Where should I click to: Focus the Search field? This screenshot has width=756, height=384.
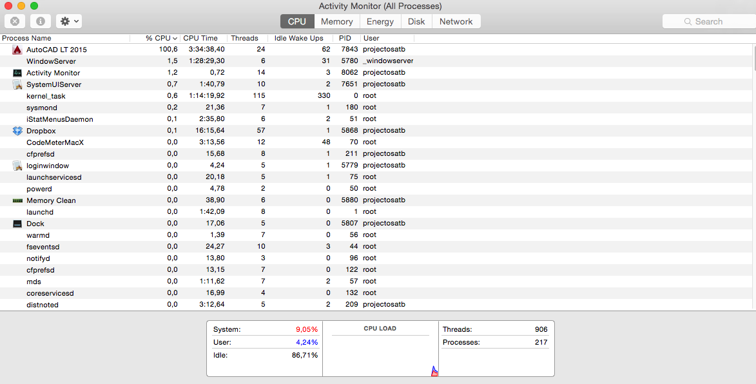click(709, 22)
